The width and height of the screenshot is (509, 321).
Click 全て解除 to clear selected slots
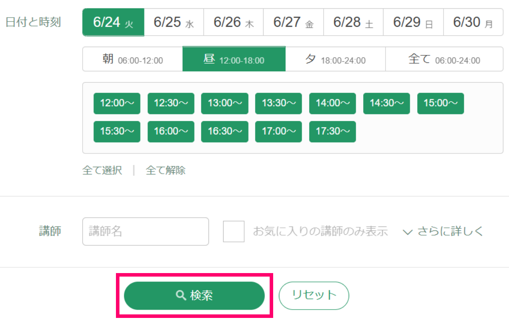coord(166,170)
